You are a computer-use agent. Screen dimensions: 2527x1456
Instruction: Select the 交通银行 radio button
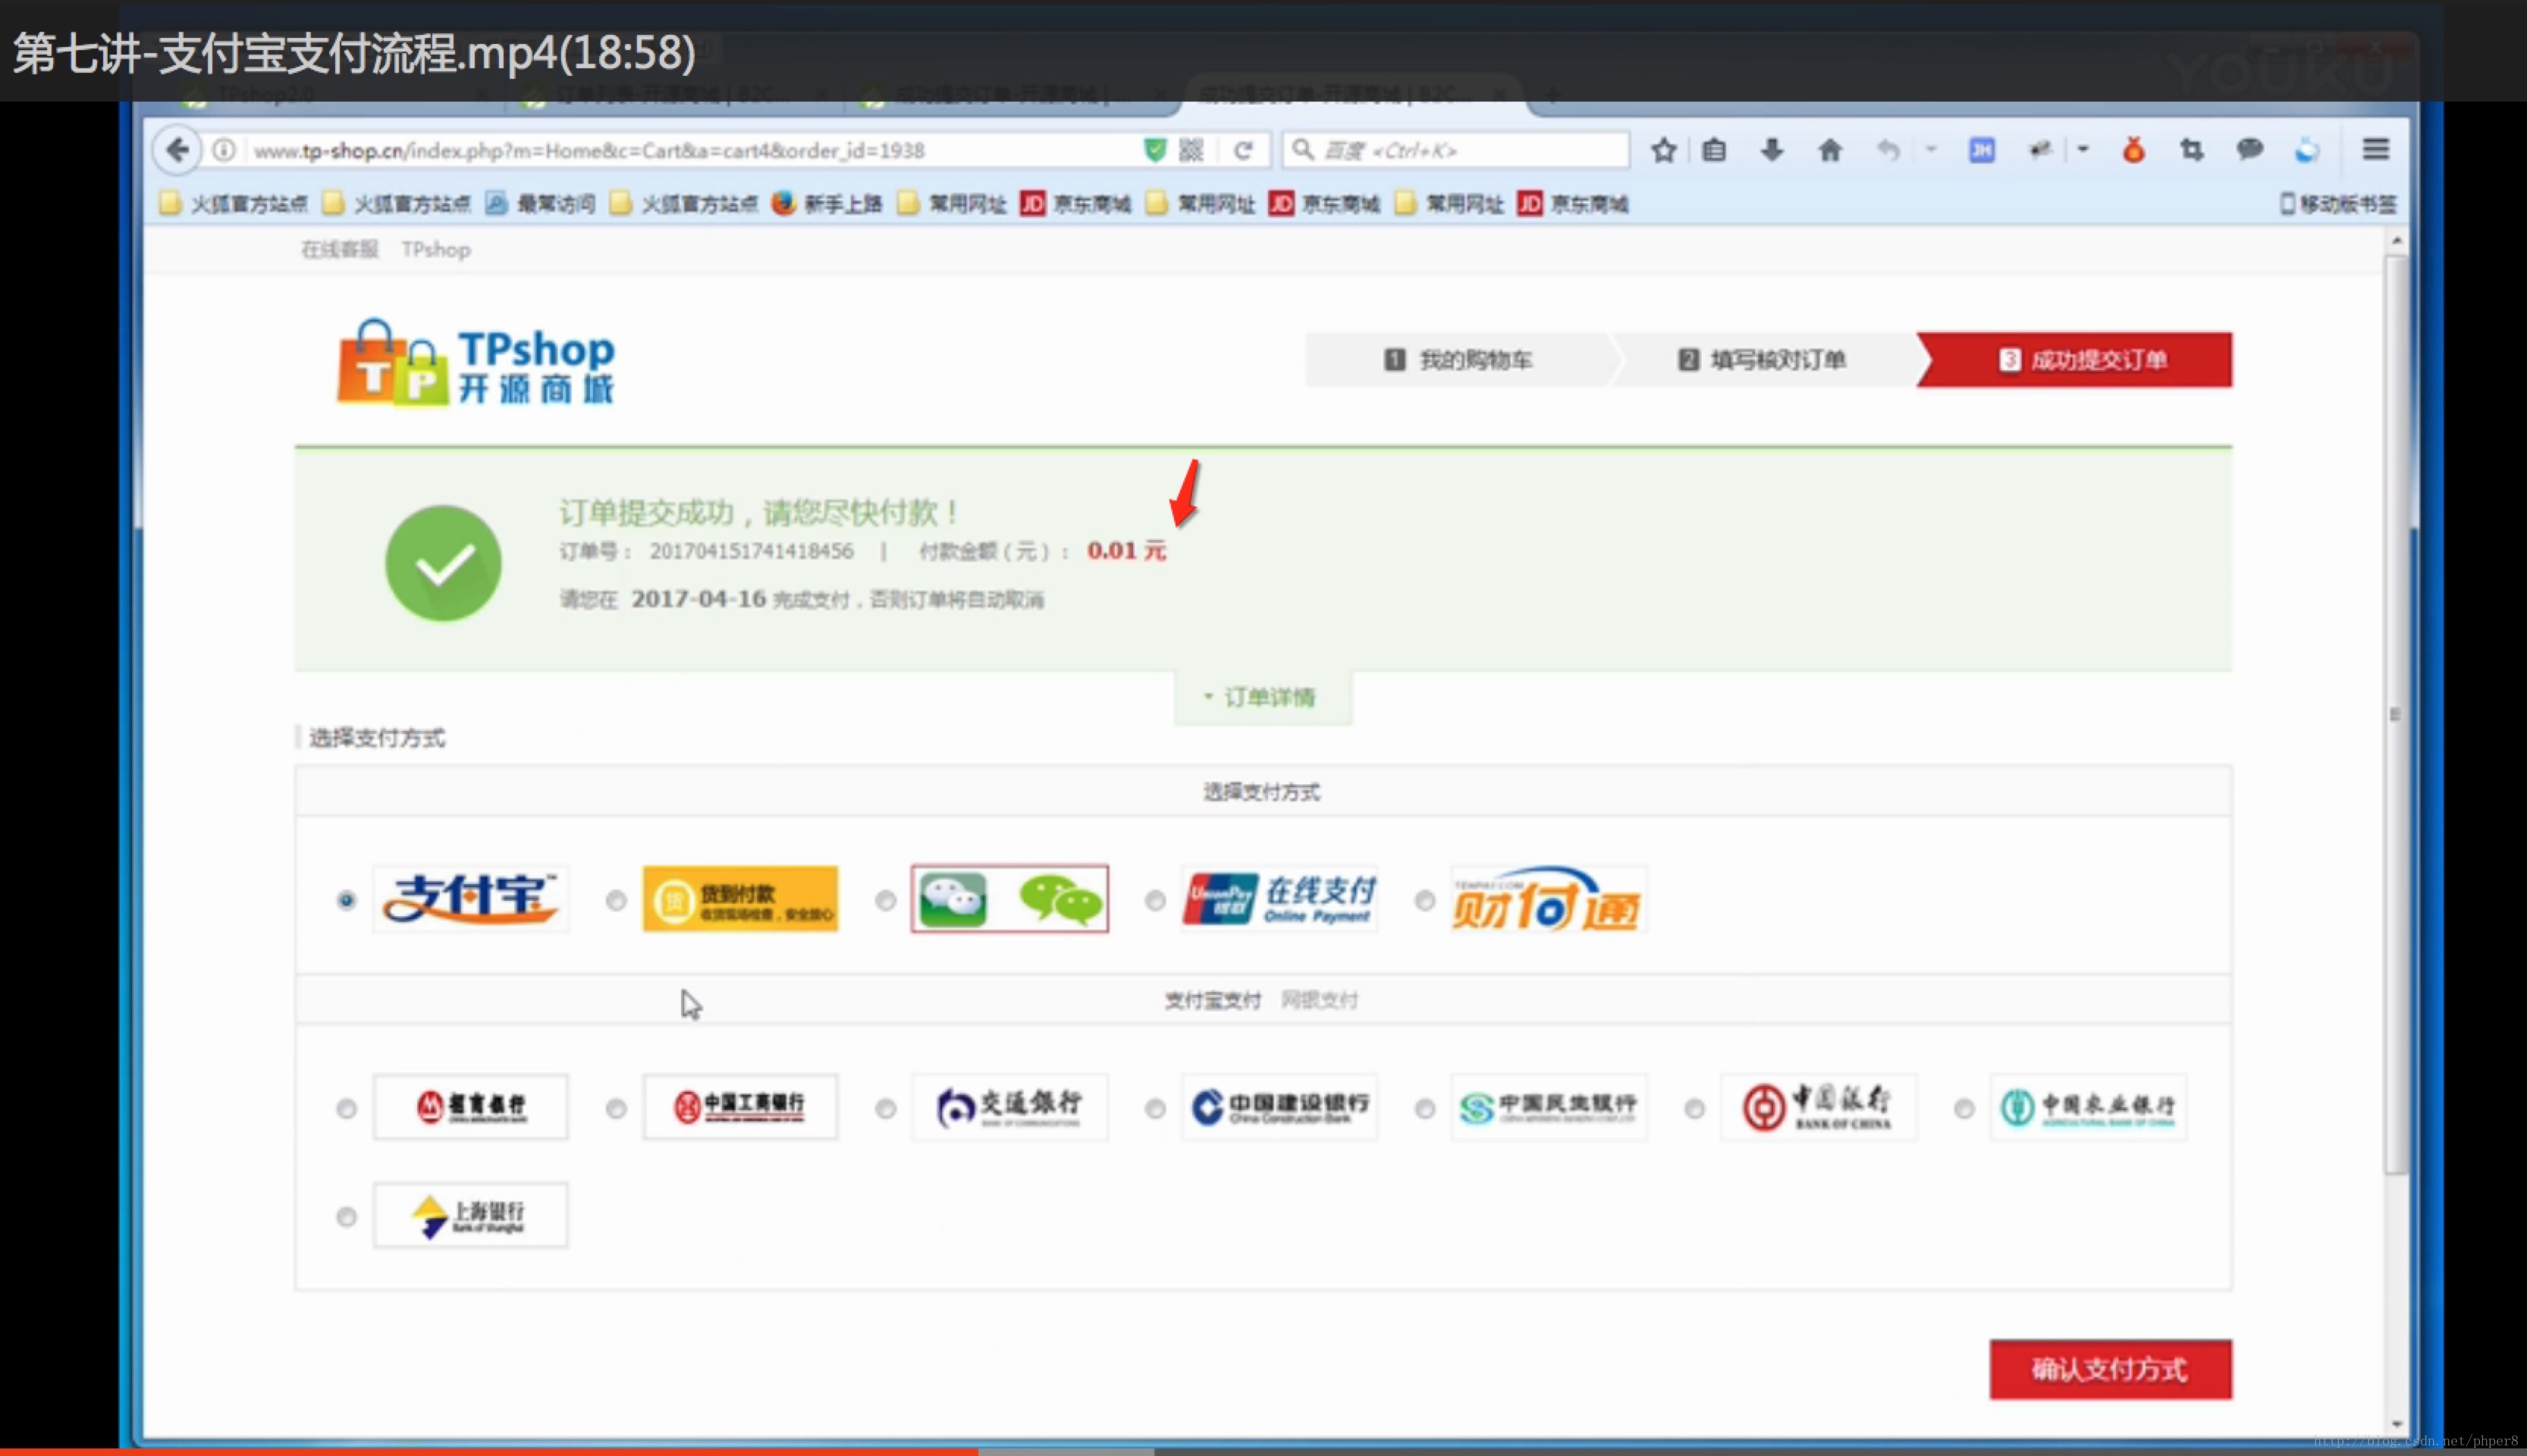[885, 1108]
